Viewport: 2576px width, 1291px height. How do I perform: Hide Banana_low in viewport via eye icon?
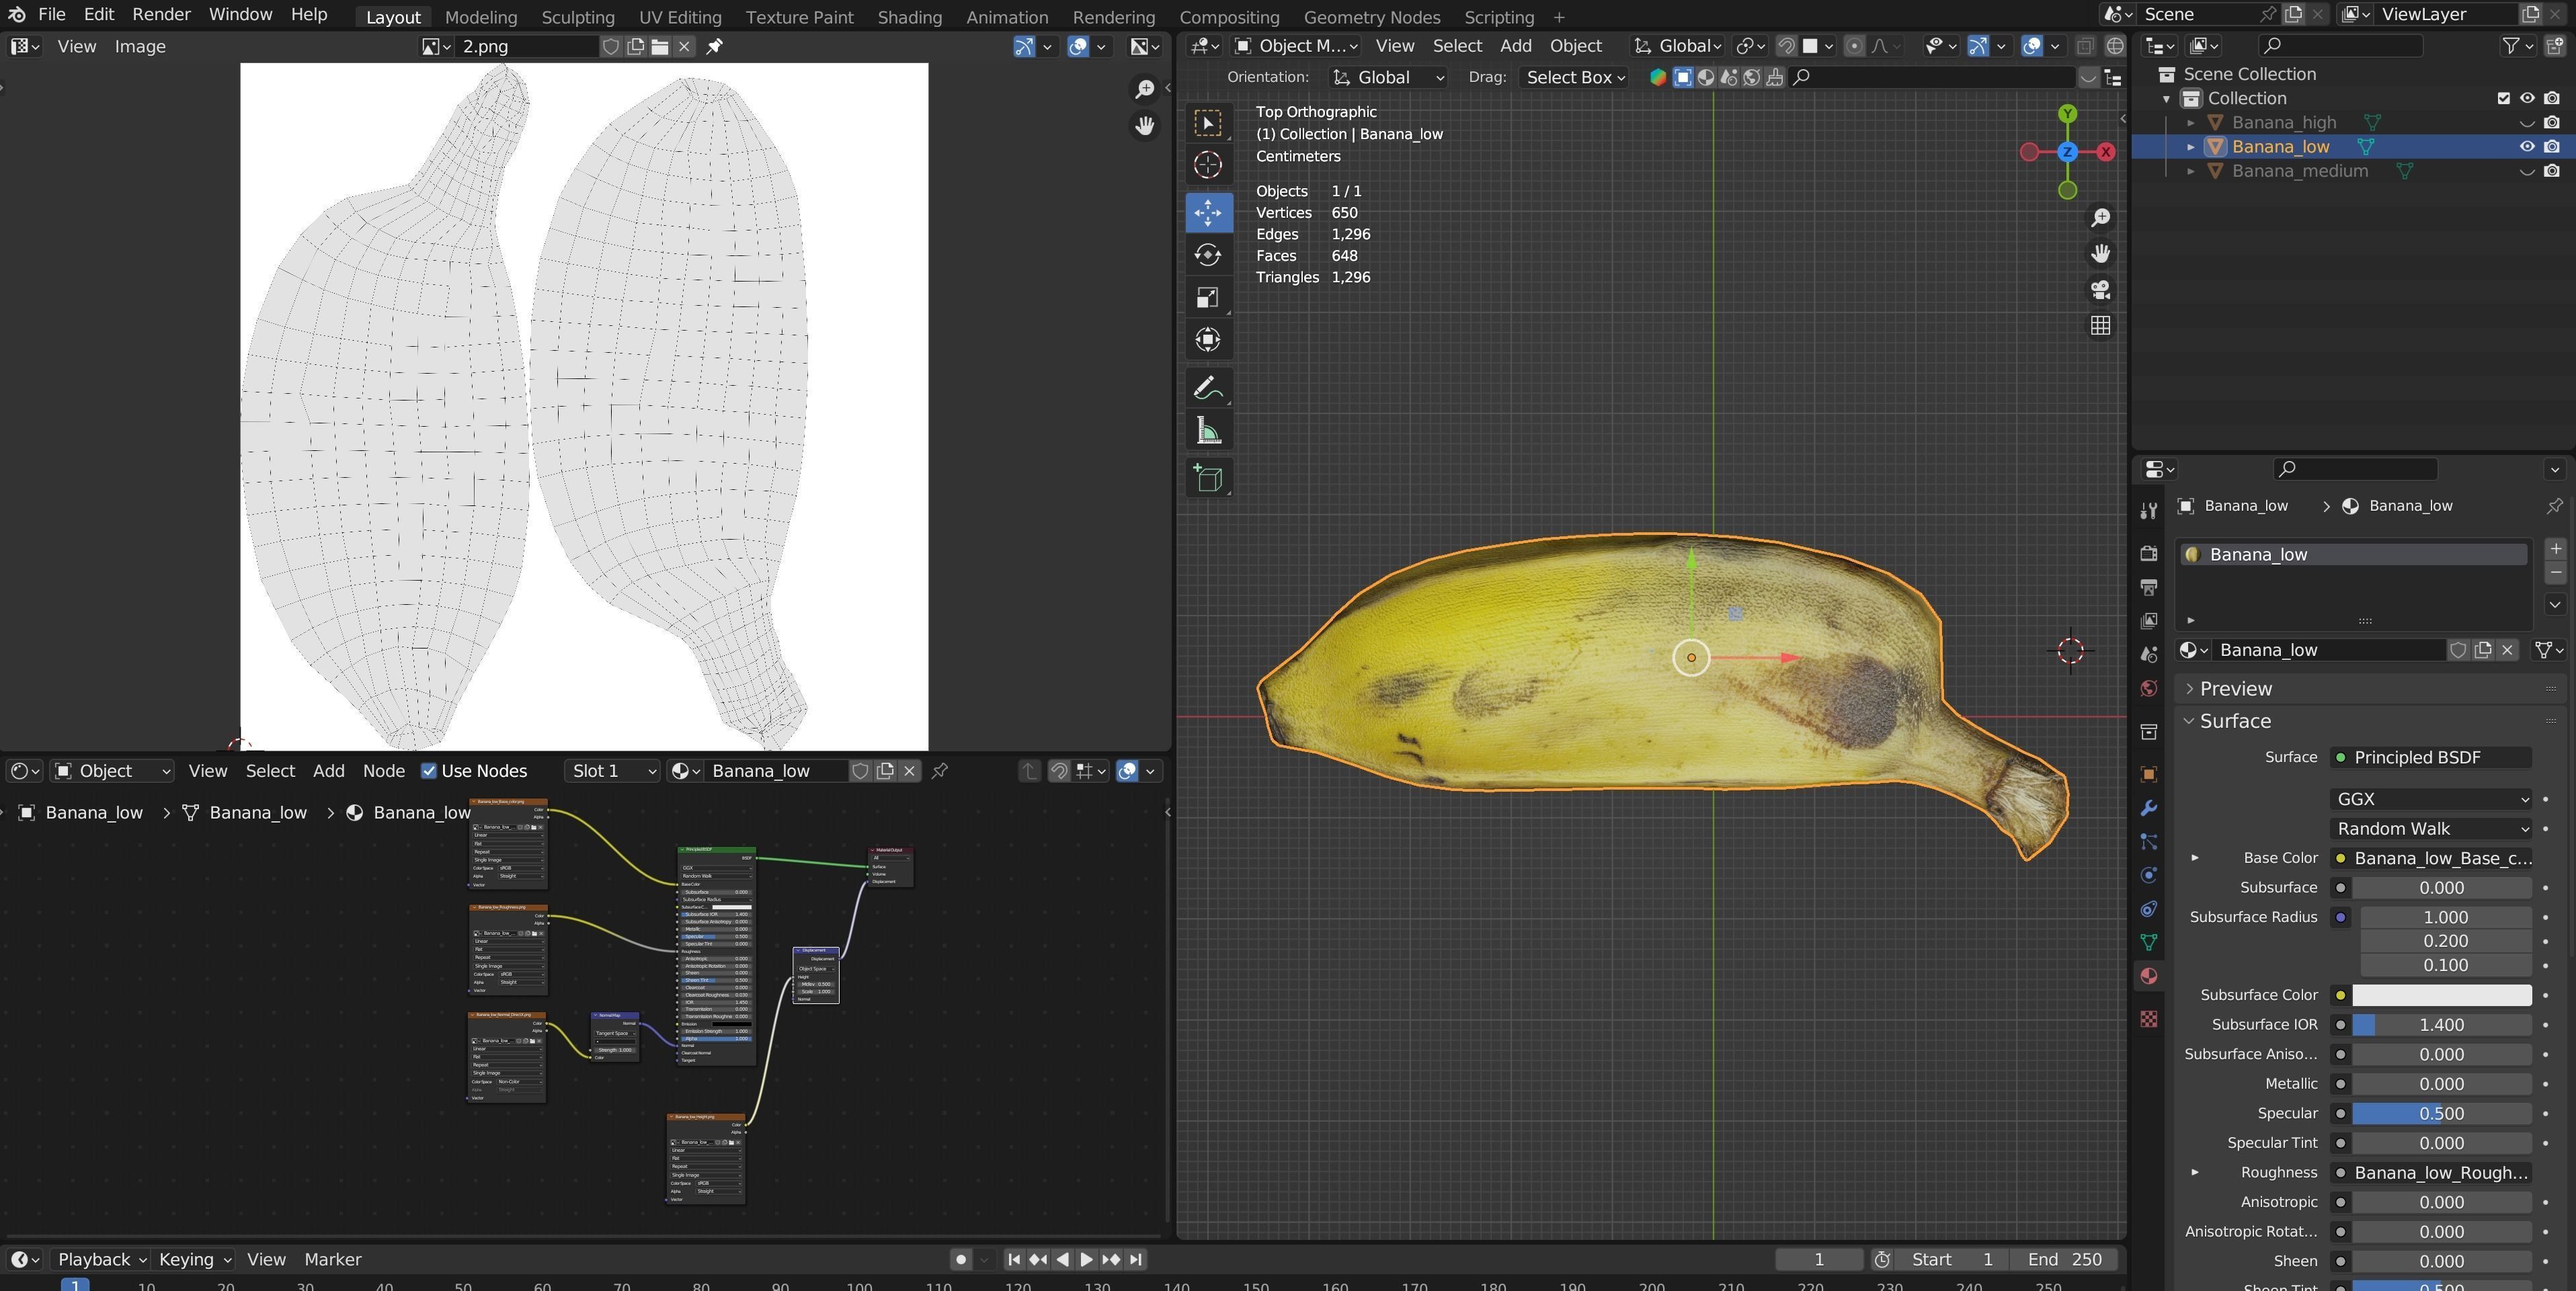click(2527, 147)
